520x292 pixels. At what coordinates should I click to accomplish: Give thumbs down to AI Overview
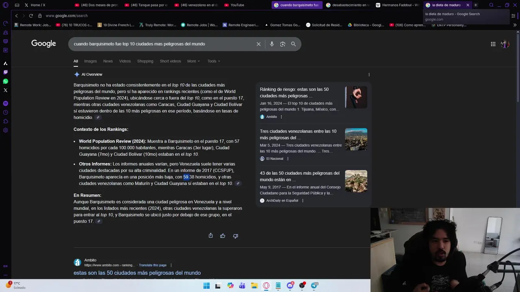click(x=236, y=236)
